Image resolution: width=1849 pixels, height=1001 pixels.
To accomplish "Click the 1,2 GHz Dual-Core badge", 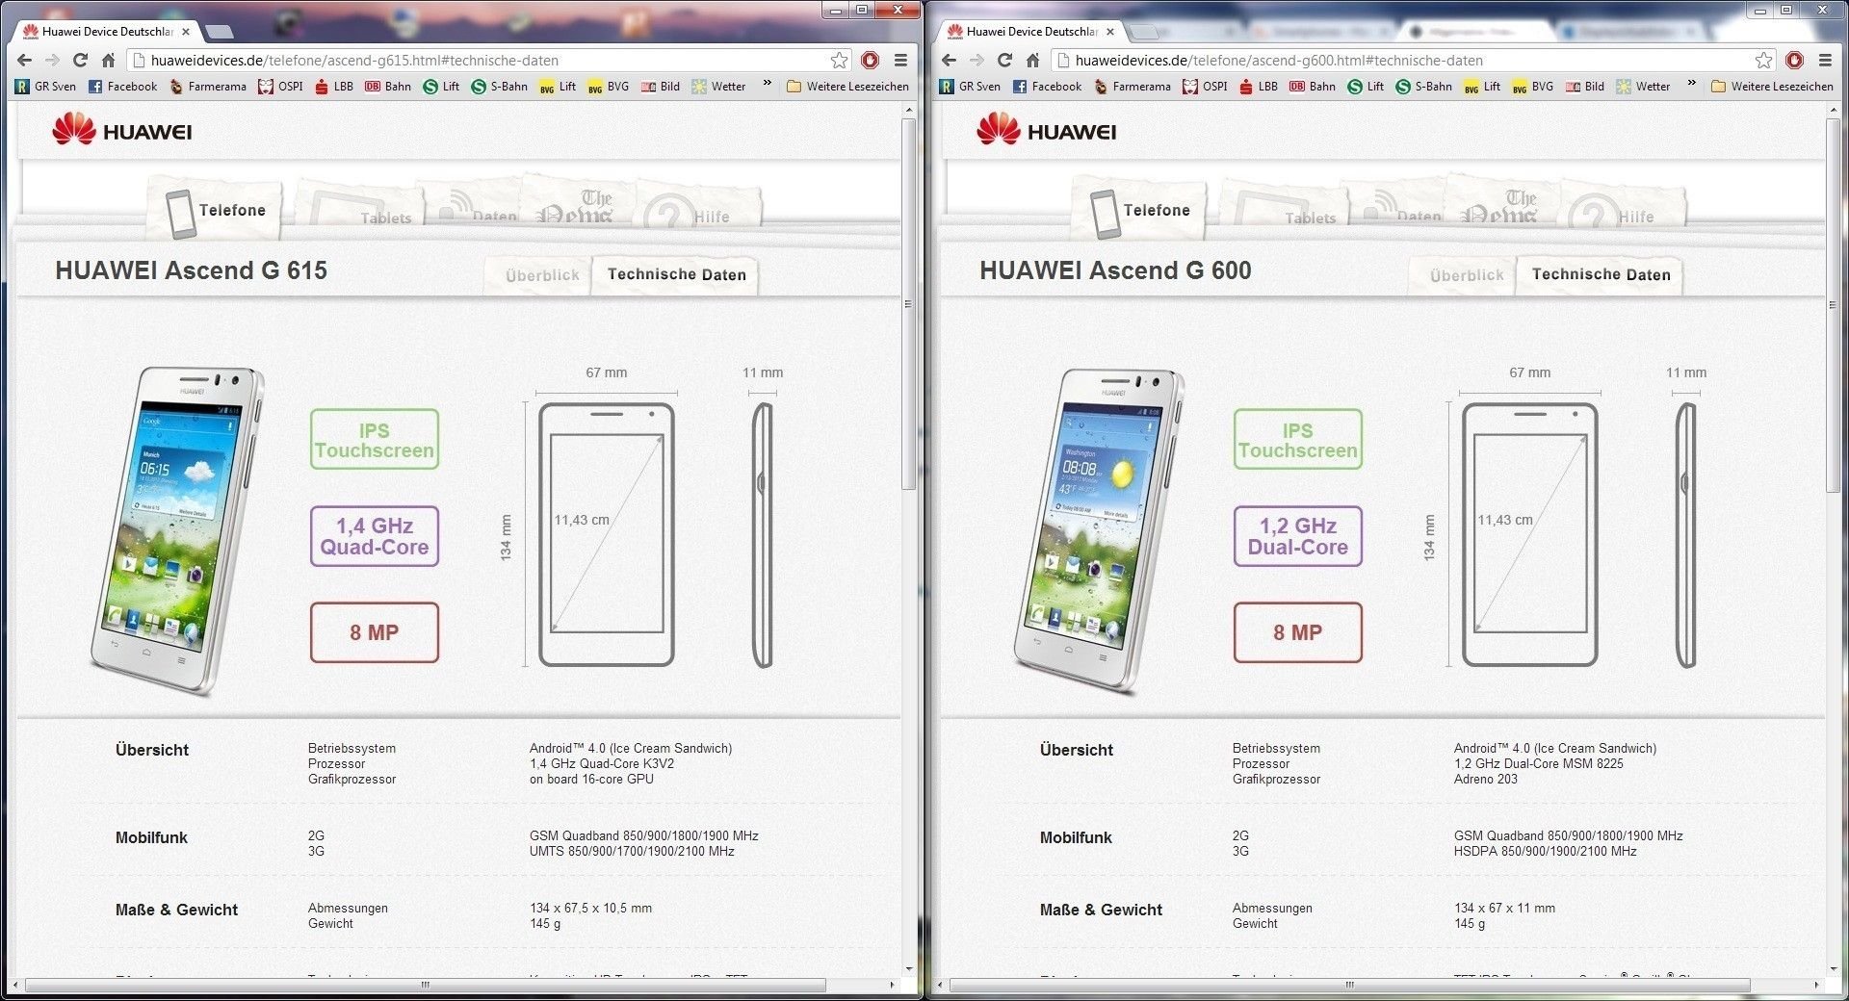I will pyautogui.click(x=1298, y=536).
